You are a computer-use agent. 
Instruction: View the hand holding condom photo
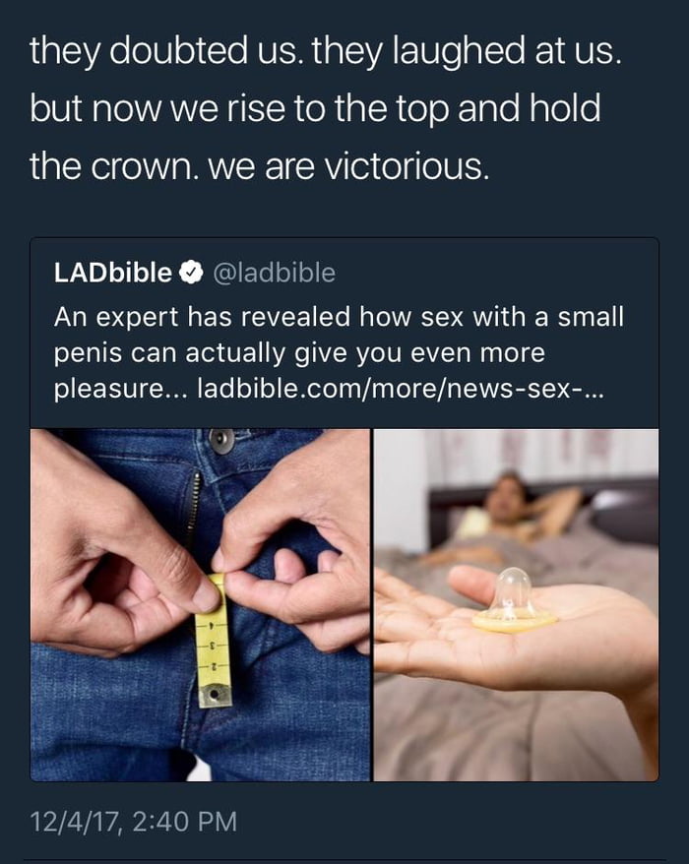coord(516,605)
